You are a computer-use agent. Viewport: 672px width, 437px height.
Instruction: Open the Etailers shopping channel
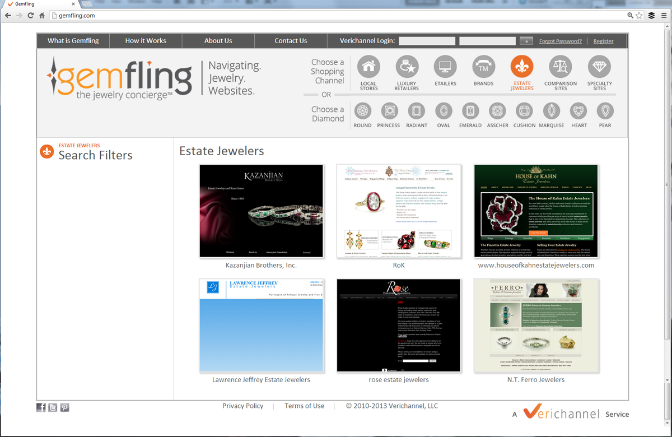[445, 67]
